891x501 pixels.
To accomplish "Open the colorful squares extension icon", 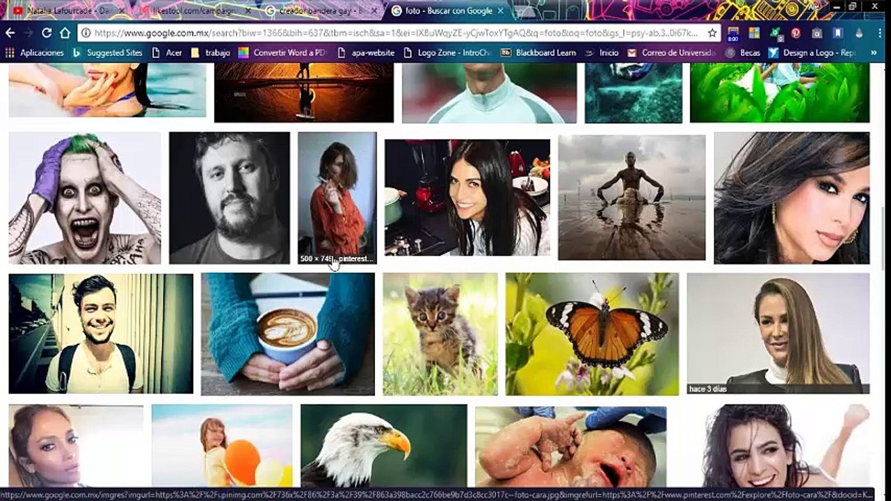I will tap(754, 33).
